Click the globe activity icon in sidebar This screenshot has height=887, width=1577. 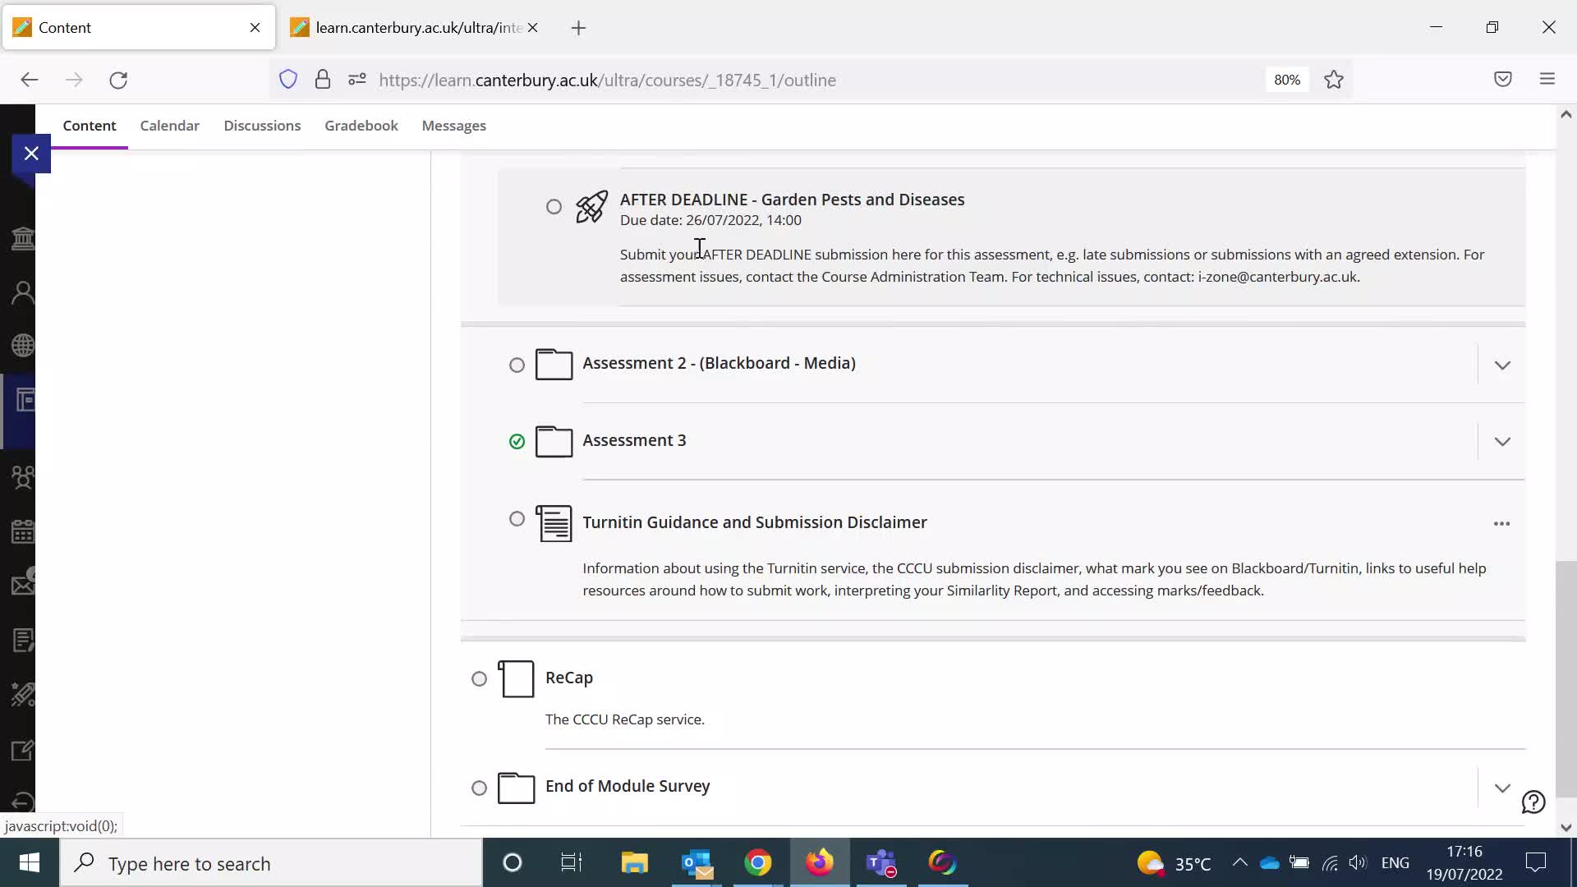tap(22, 345)
